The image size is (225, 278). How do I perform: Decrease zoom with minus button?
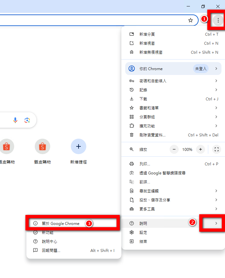pos(174,150)
